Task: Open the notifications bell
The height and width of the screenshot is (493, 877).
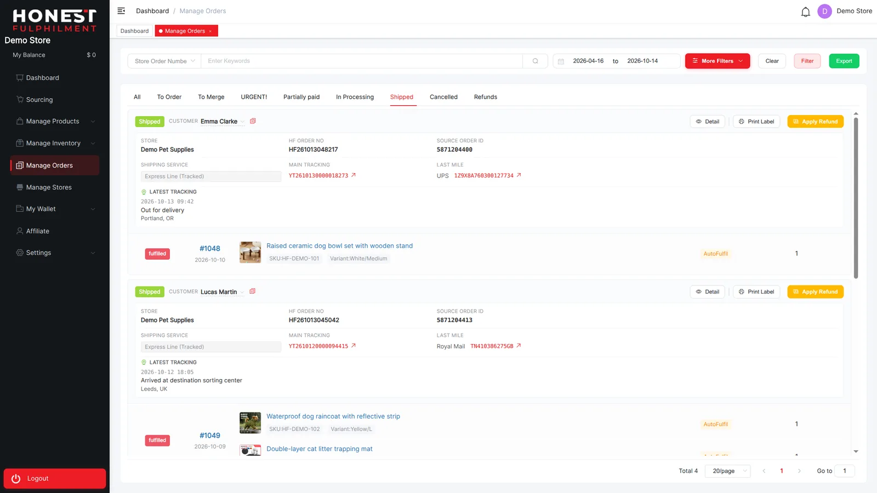Action: [x=805, y=12]
